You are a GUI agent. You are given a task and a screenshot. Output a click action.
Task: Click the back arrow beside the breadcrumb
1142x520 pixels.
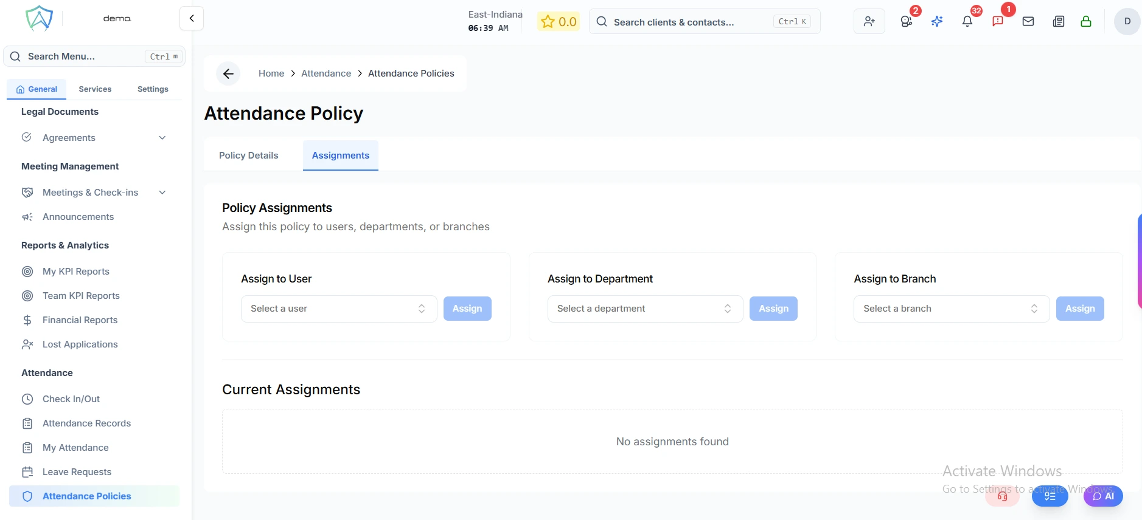[228, 74]
